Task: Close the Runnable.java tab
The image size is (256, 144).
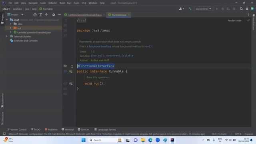Action: (129, 15)
